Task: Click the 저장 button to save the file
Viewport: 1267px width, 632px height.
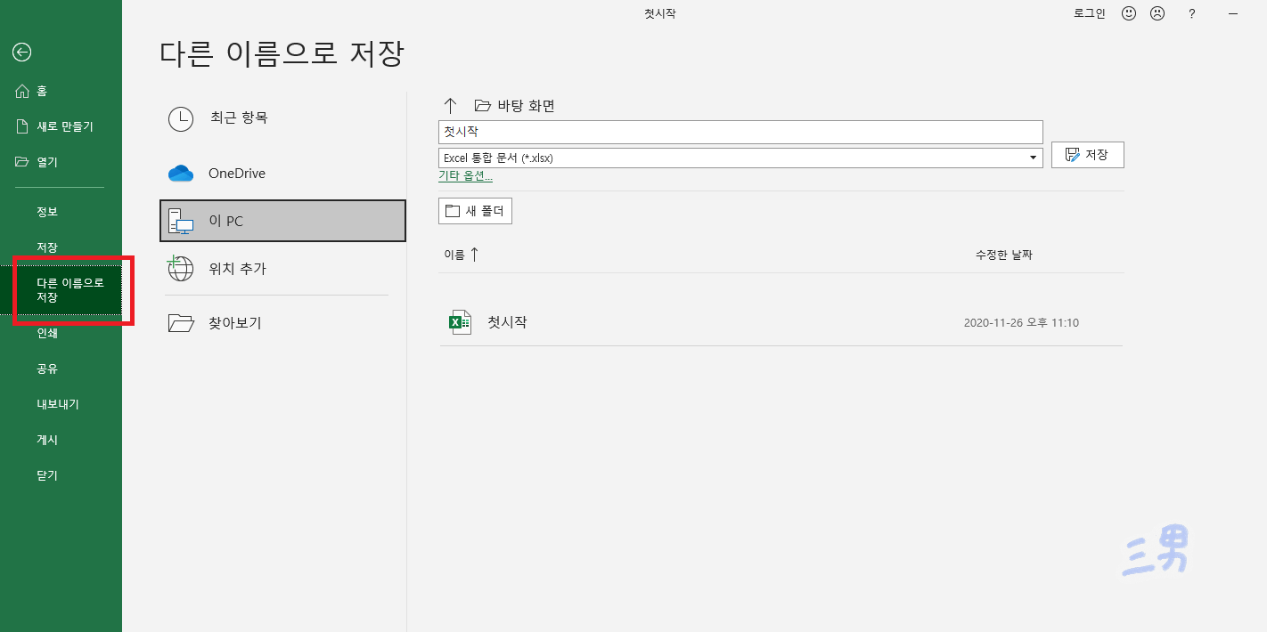Action: pos(1087,154)
